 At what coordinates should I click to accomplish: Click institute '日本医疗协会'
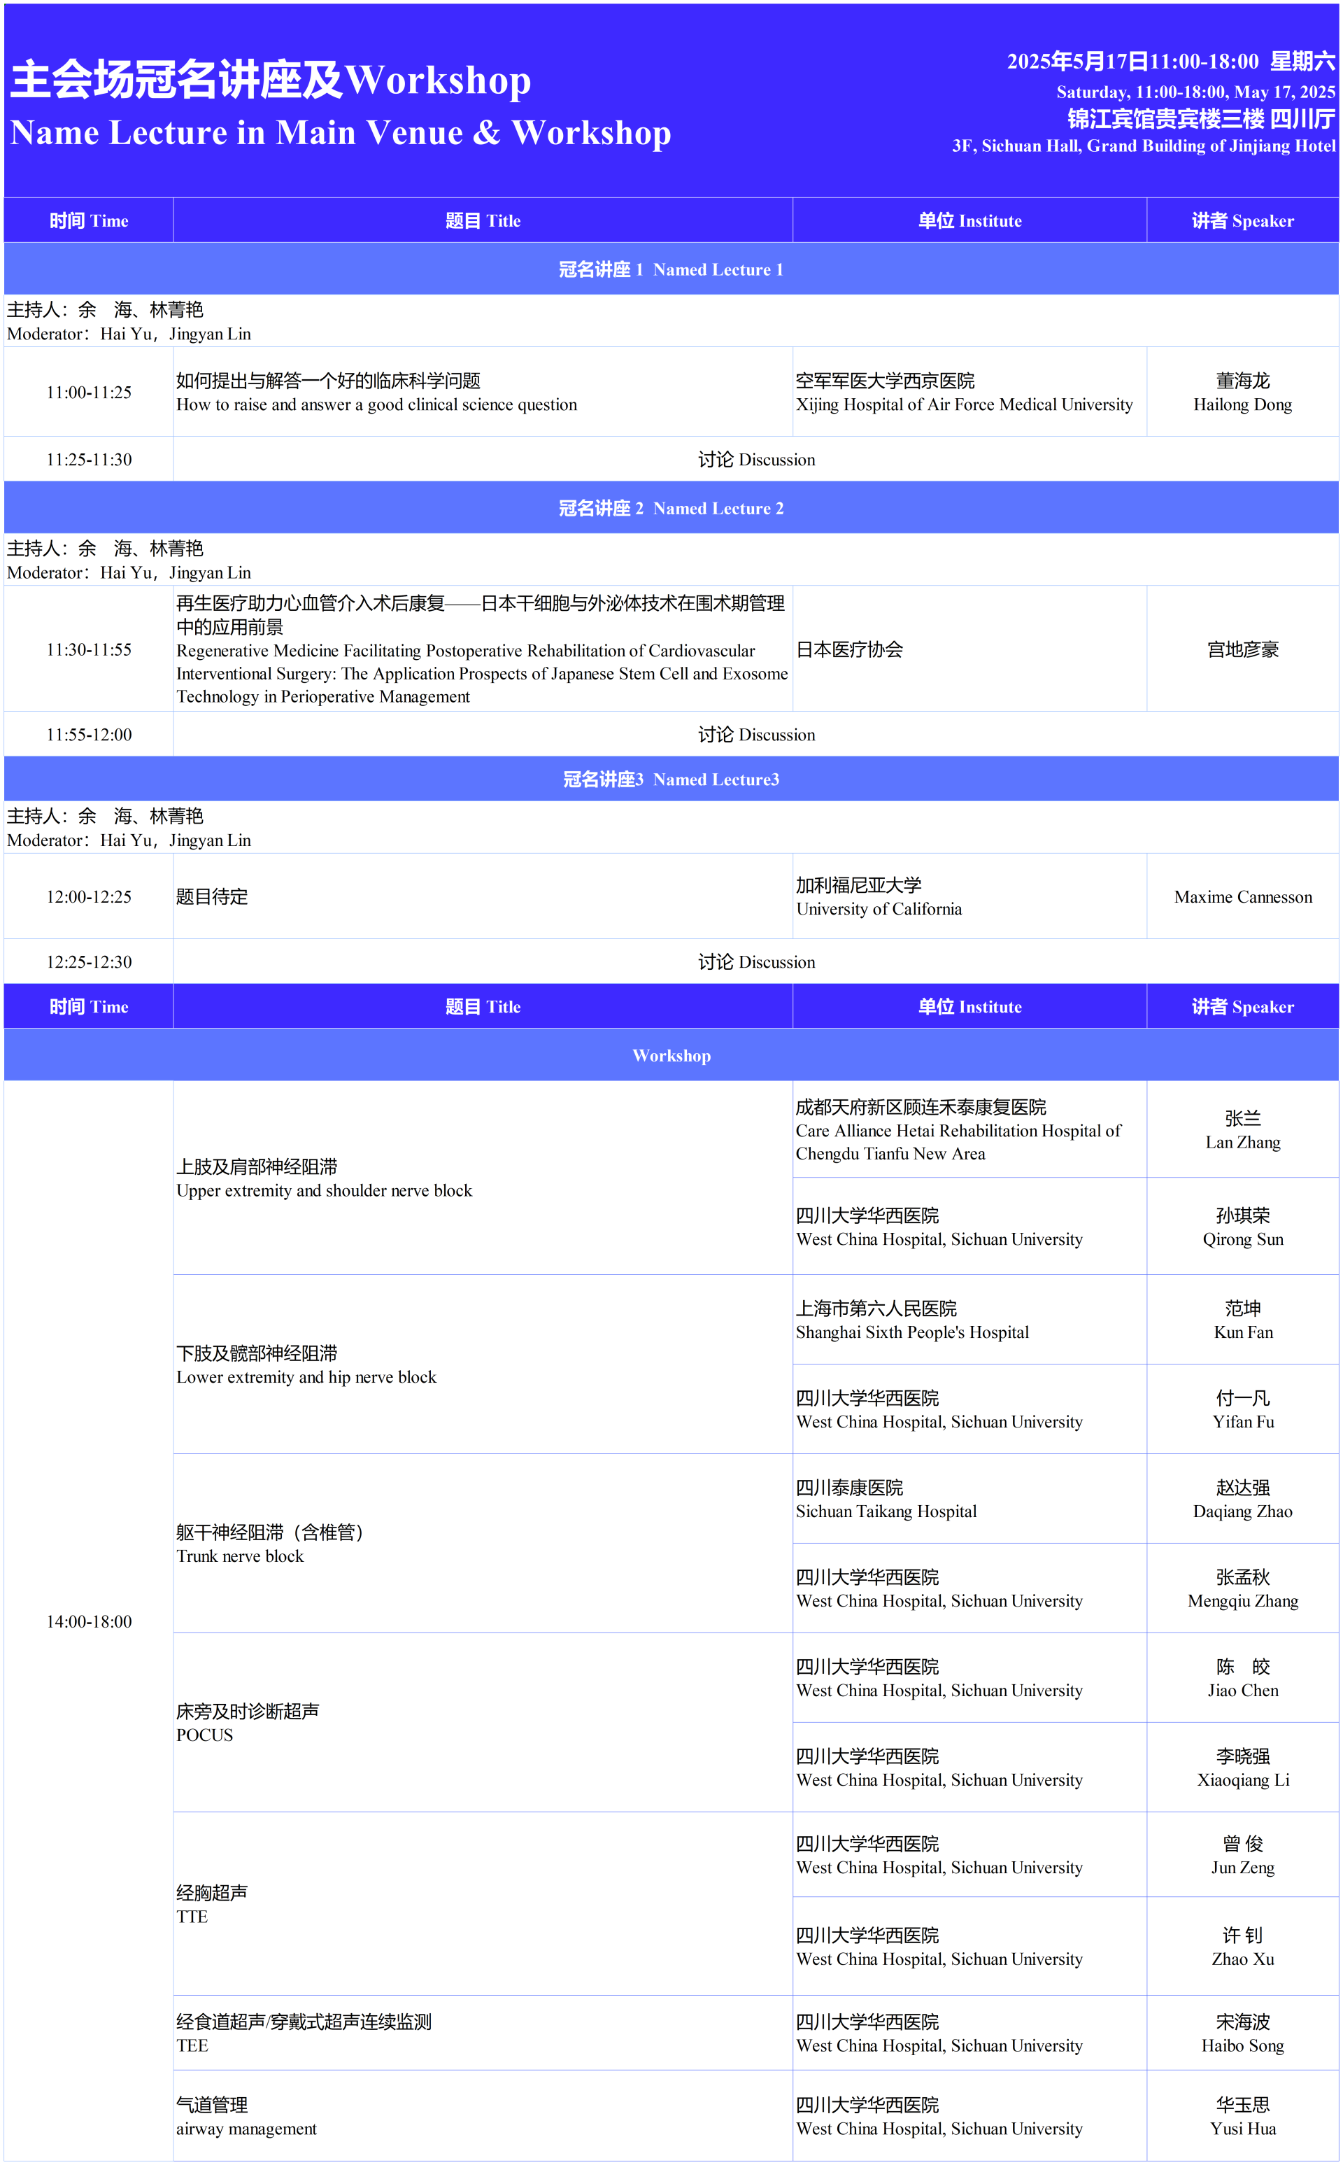pyautogui.click(x=849, y=649)
